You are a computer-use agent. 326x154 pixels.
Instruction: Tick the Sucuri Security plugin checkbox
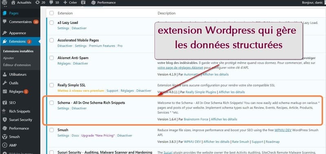(52, 152)
